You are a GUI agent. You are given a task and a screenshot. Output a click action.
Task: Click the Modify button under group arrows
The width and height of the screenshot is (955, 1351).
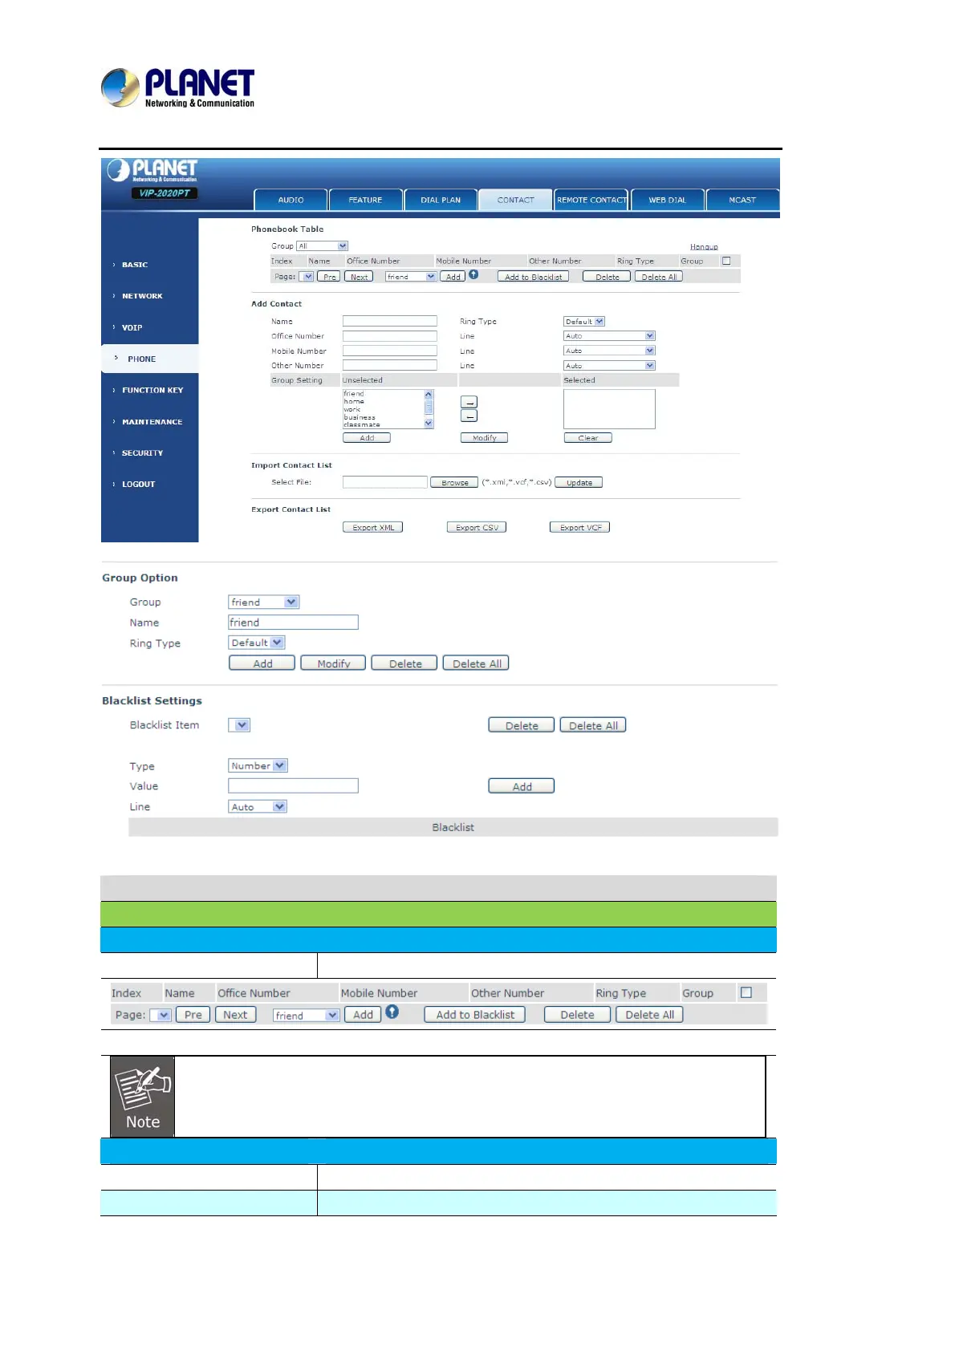pyautogui.click(x=485, y=438)
